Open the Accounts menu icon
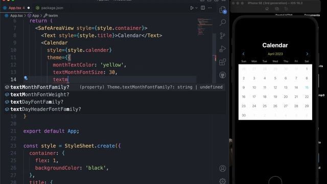The height and width of the screenshot is (184, 327). click(223, 168)
